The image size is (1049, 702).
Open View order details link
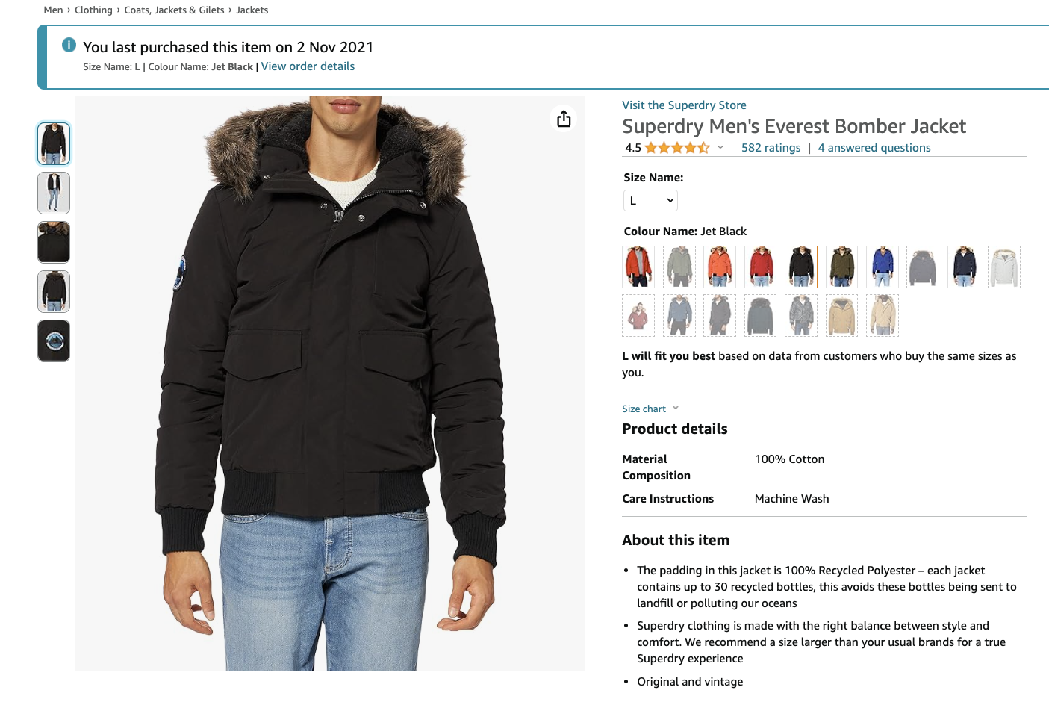[x=308, y=66]
